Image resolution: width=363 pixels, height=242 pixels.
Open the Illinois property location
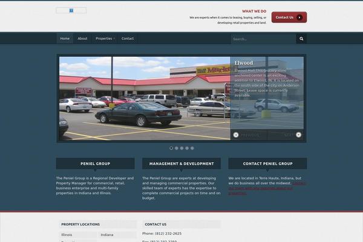pyautogui.click(x=67, y=235)
